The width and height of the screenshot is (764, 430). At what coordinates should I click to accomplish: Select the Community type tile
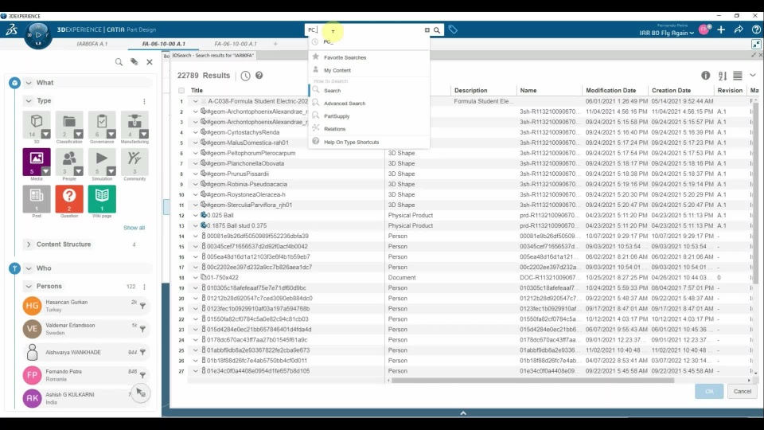pos(134,162)
